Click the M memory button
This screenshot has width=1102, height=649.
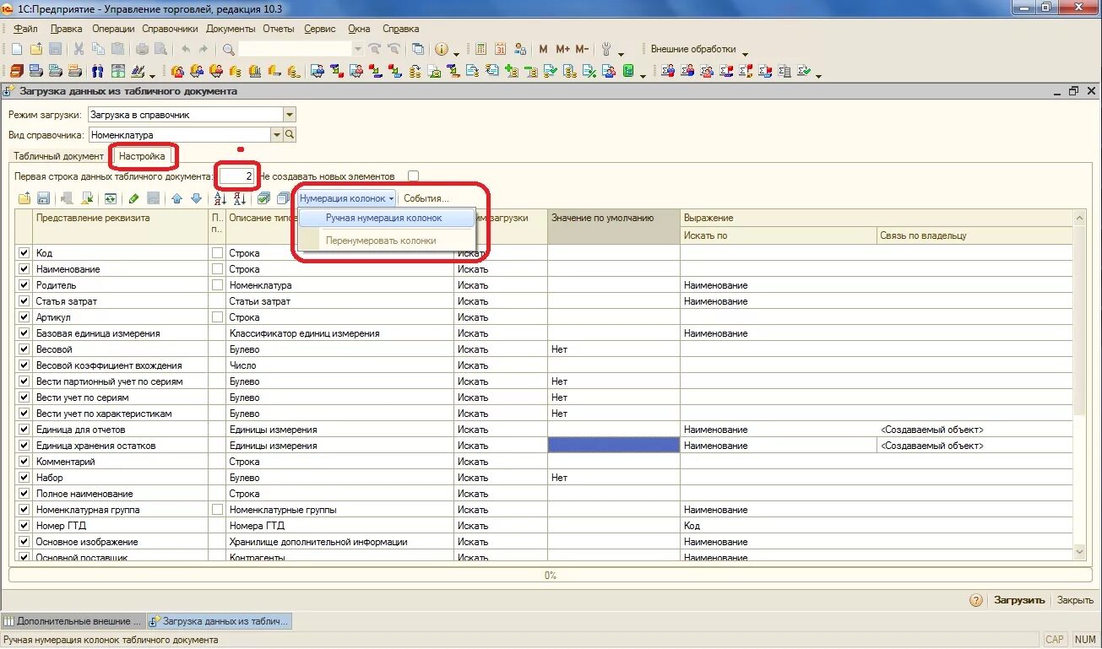[543, 50]
